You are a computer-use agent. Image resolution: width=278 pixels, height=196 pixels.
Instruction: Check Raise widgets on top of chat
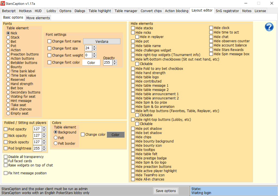click(6, 165)
